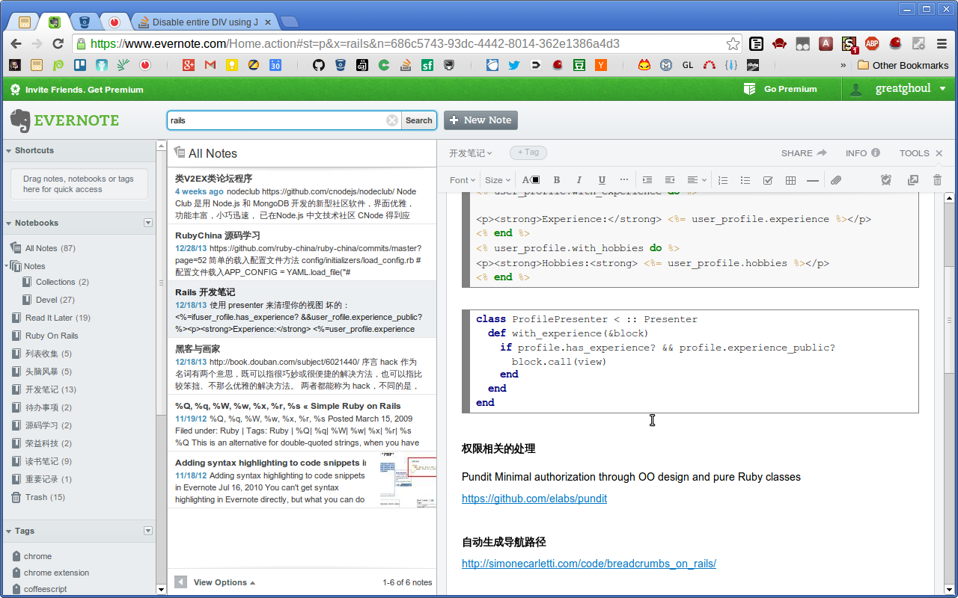This screenshot has width=958, height=598.
Task: Add a tag with + Tag button
Action: point(528,152)
